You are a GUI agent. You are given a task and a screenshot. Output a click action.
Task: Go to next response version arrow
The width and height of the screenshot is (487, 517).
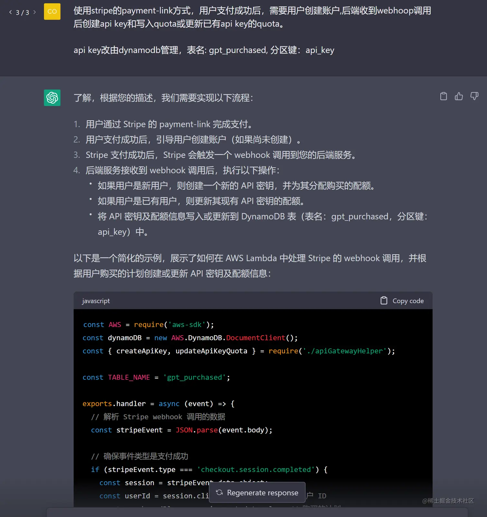34,12
